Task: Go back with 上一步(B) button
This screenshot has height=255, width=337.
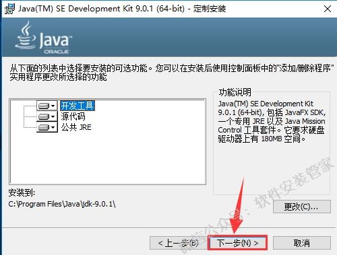Action: [x=179, y=243]
